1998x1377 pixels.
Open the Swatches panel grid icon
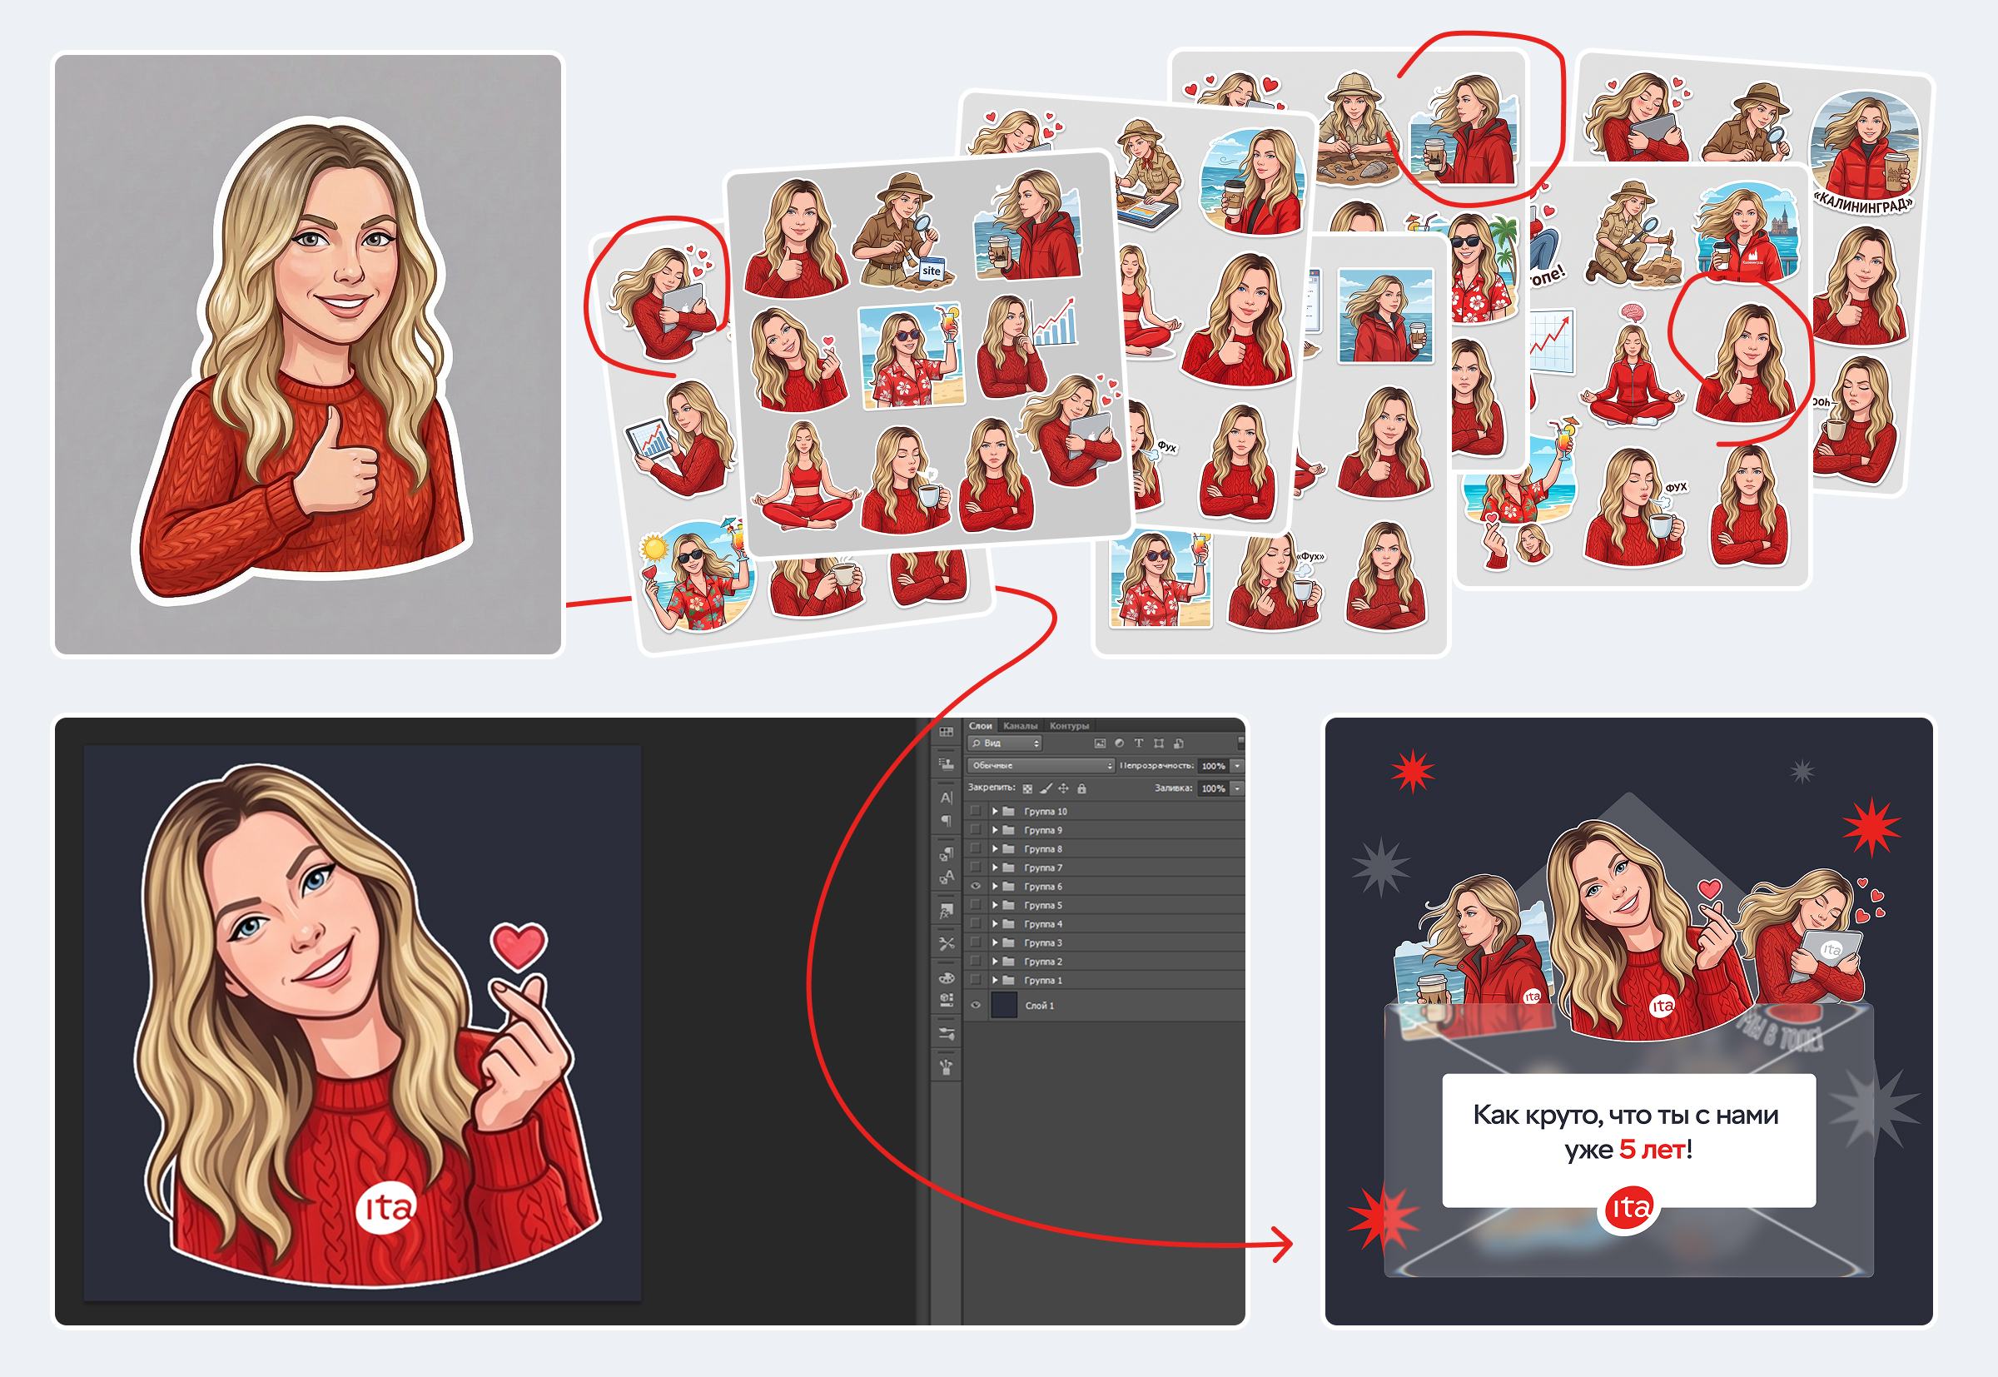947,732
